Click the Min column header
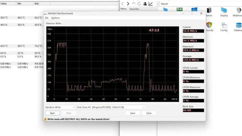242x136 pixels. point(25,3)
